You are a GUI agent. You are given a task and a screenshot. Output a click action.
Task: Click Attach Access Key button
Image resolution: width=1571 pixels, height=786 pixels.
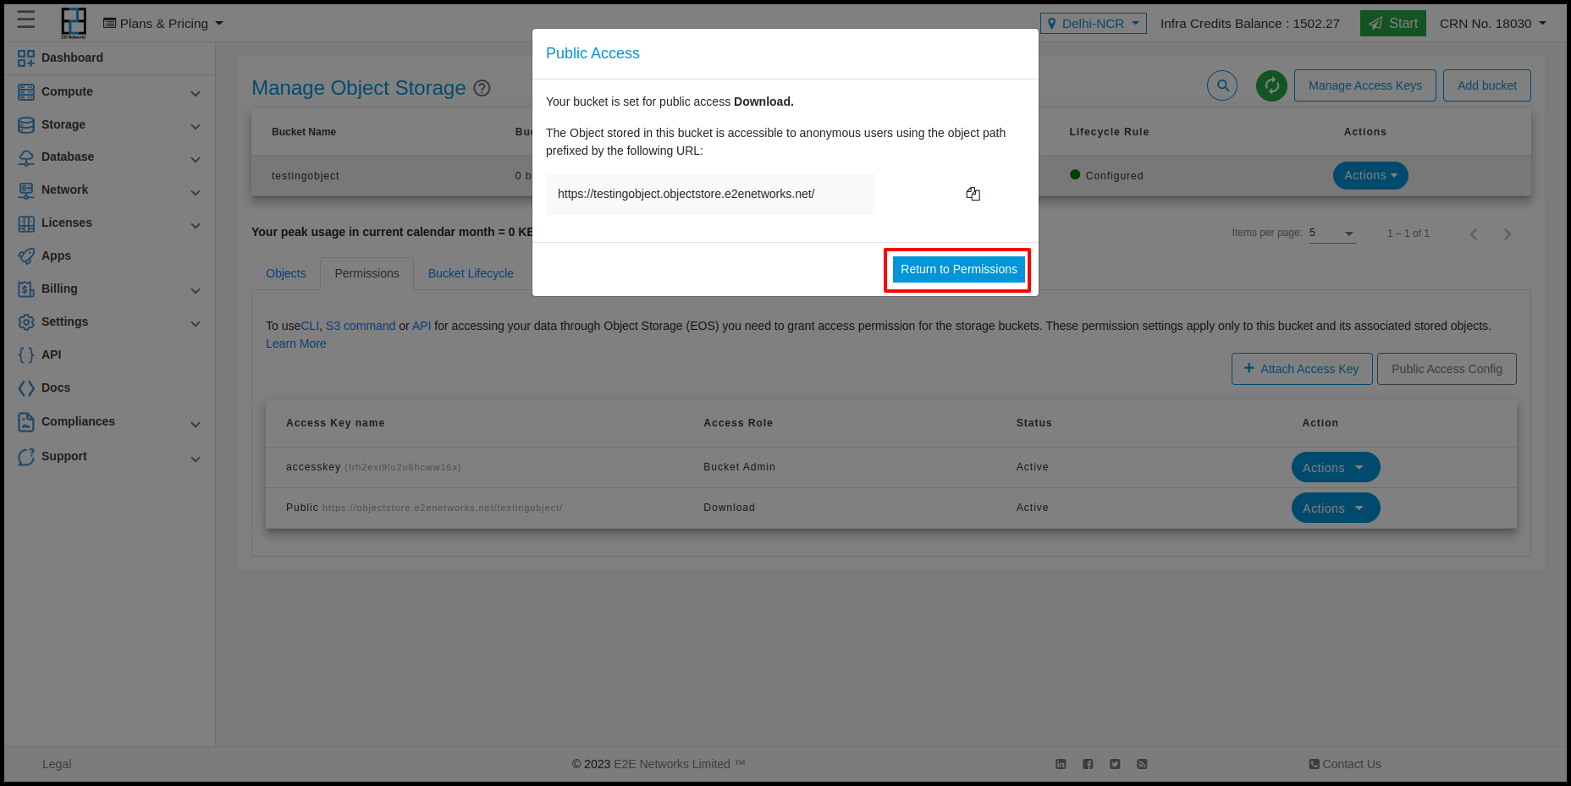1302,369
